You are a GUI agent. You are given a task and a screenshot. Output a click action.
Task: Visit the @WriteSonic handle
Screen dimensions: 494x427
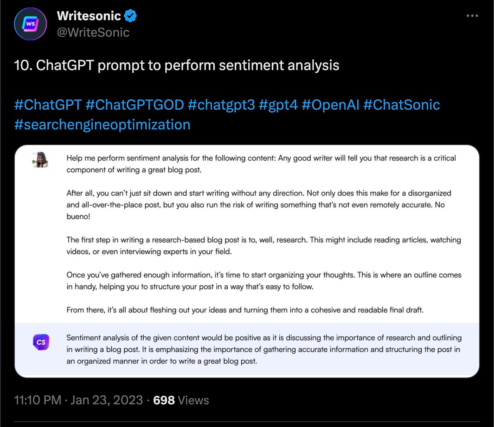click(93, 32)
